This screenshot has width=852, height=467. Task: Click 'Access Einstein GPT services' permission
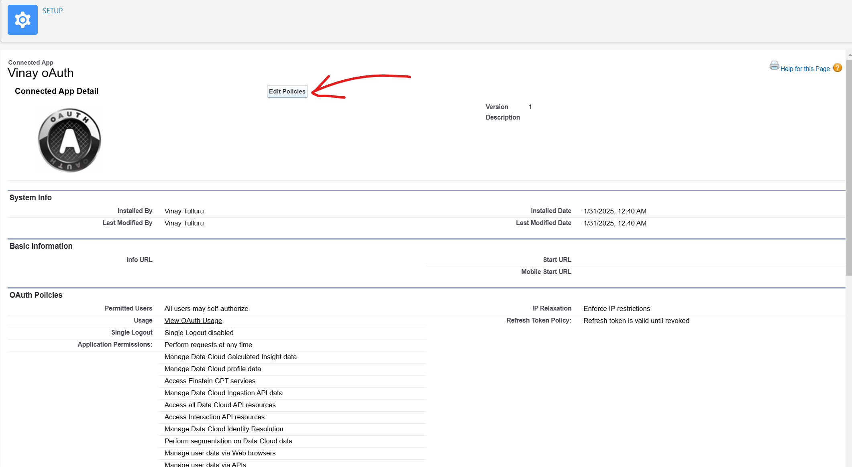coord(210,381)
